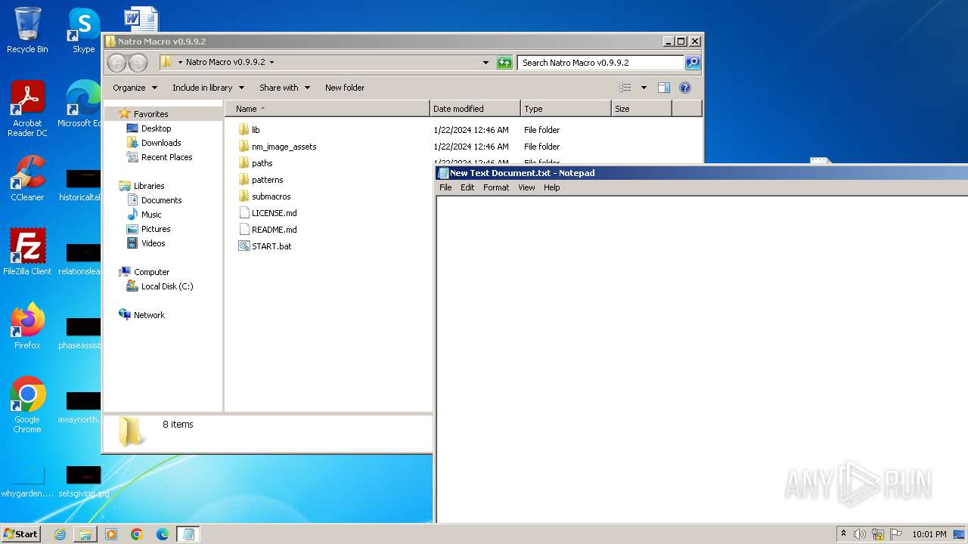This screenshot has height=544, width=968.
Task: Toggle the preview pane icon
Action: [x=664, y=88]
